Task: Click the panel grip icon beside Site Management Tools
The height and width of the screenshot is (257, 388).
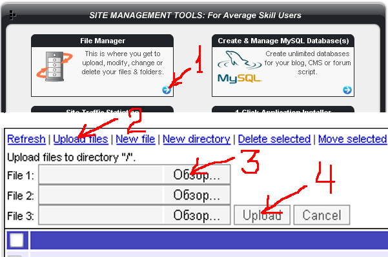Action: tap(12, 15)
